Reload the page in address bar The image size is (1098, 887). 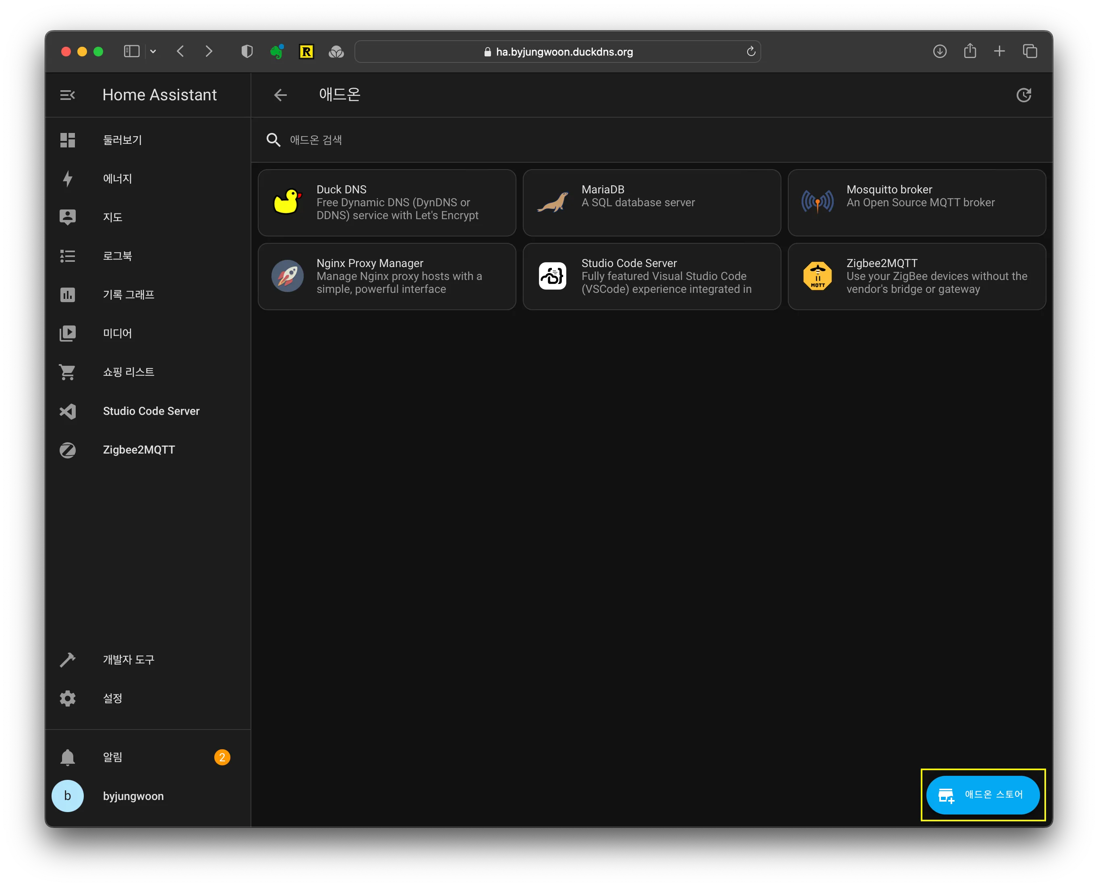click(x=750, y=52)
